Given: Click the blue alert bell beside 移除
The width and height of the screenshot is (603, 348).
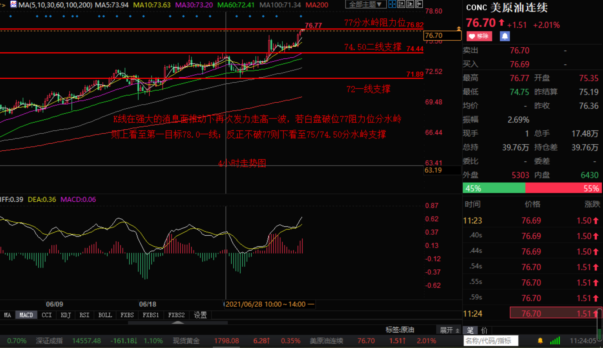Looking at the screenshot, I should (504, 36).
